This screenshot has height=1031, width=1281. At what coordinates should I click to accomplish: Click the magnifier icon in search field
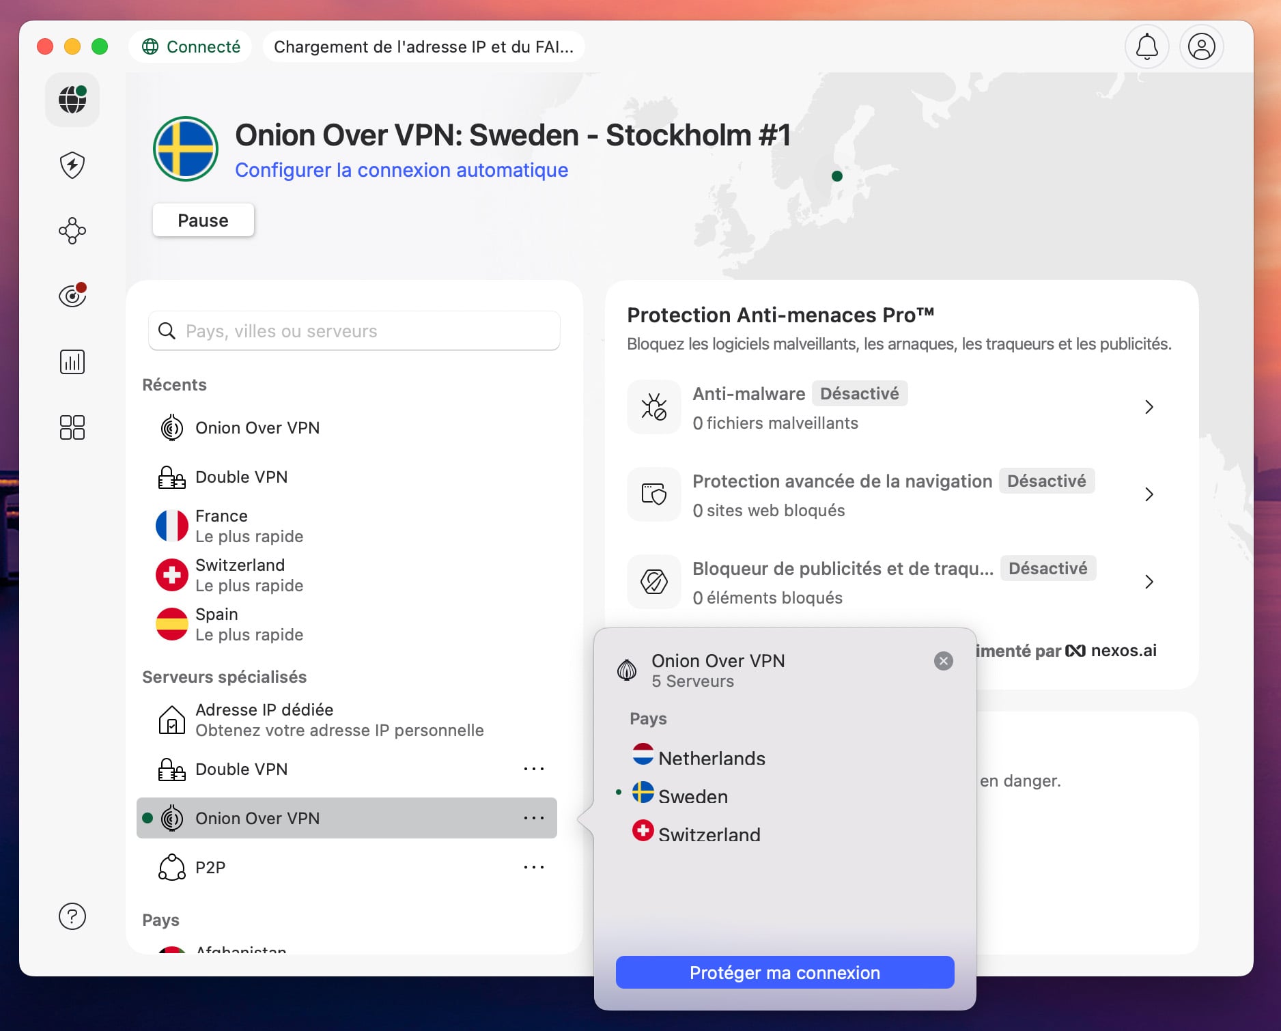pos(167,331)
